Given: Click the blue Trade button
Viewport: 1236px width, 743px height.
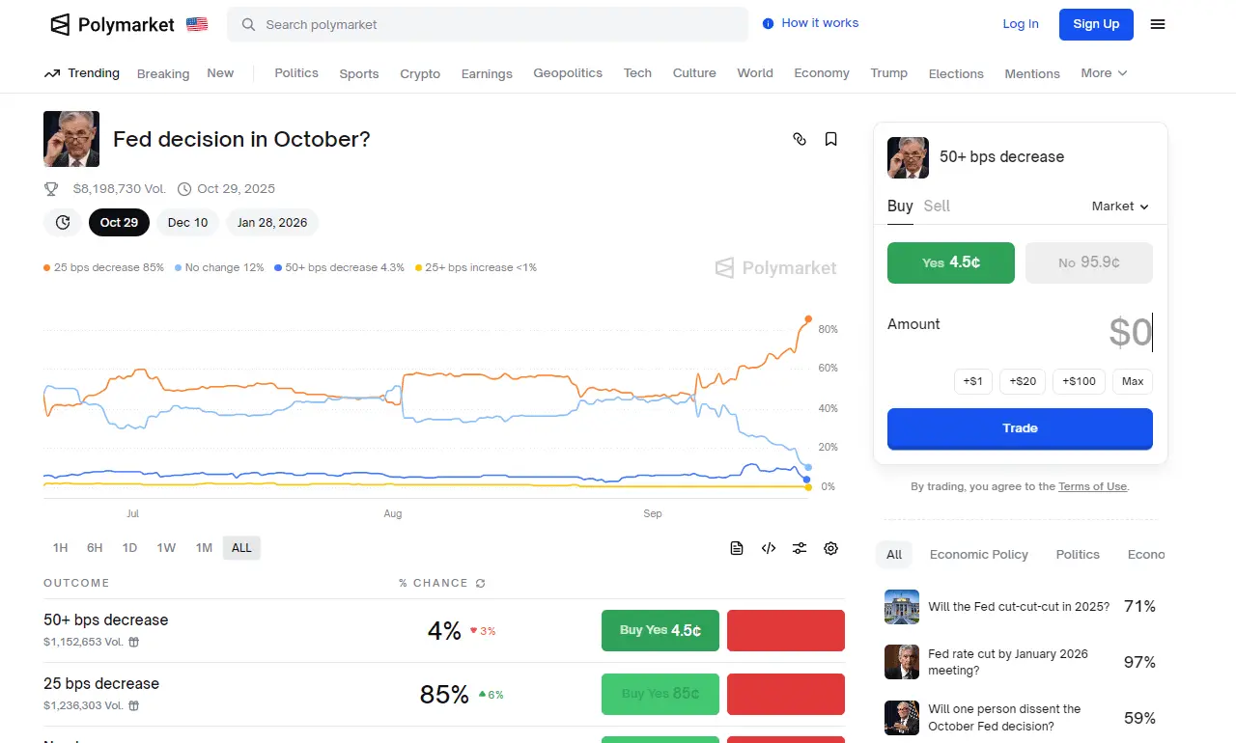Looking at the screenshot, I should point(1020,428).
